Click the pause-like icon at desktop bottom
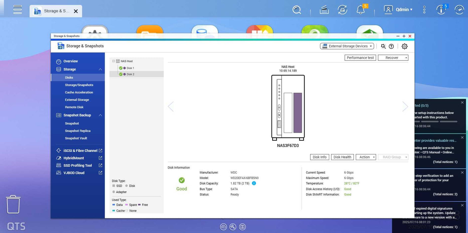This screenshot has width=468, height=233. 243,227
